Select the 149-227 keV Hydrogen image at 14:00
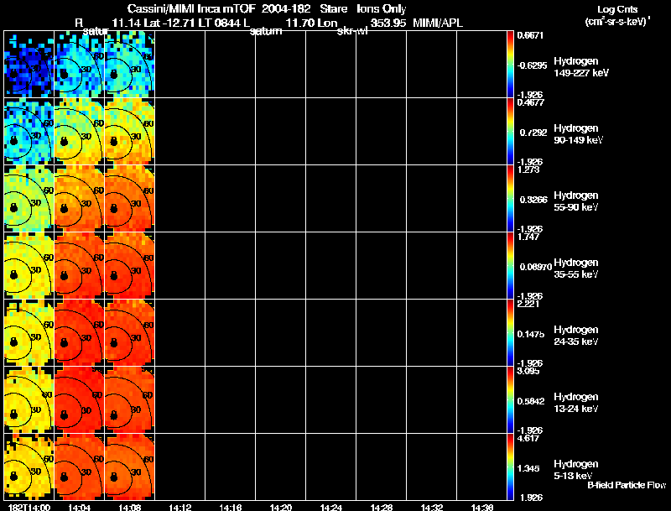 coord(29,65)
